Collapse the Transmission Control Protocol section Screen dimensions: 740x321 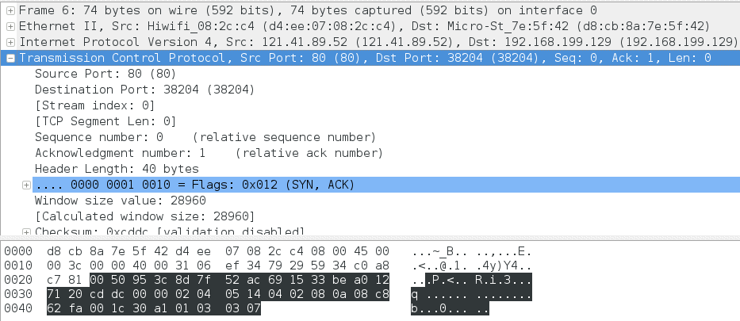click(10, 59)
